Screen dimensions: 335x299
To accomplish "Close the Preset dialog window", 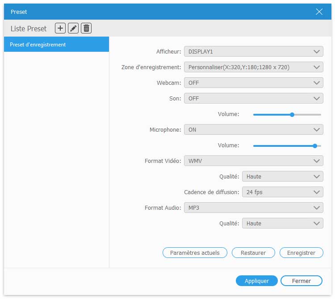I will point(319,12).
